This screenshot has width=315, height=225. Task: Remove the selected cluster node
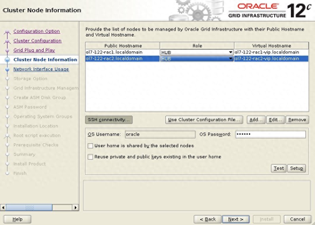coord(297,120)
